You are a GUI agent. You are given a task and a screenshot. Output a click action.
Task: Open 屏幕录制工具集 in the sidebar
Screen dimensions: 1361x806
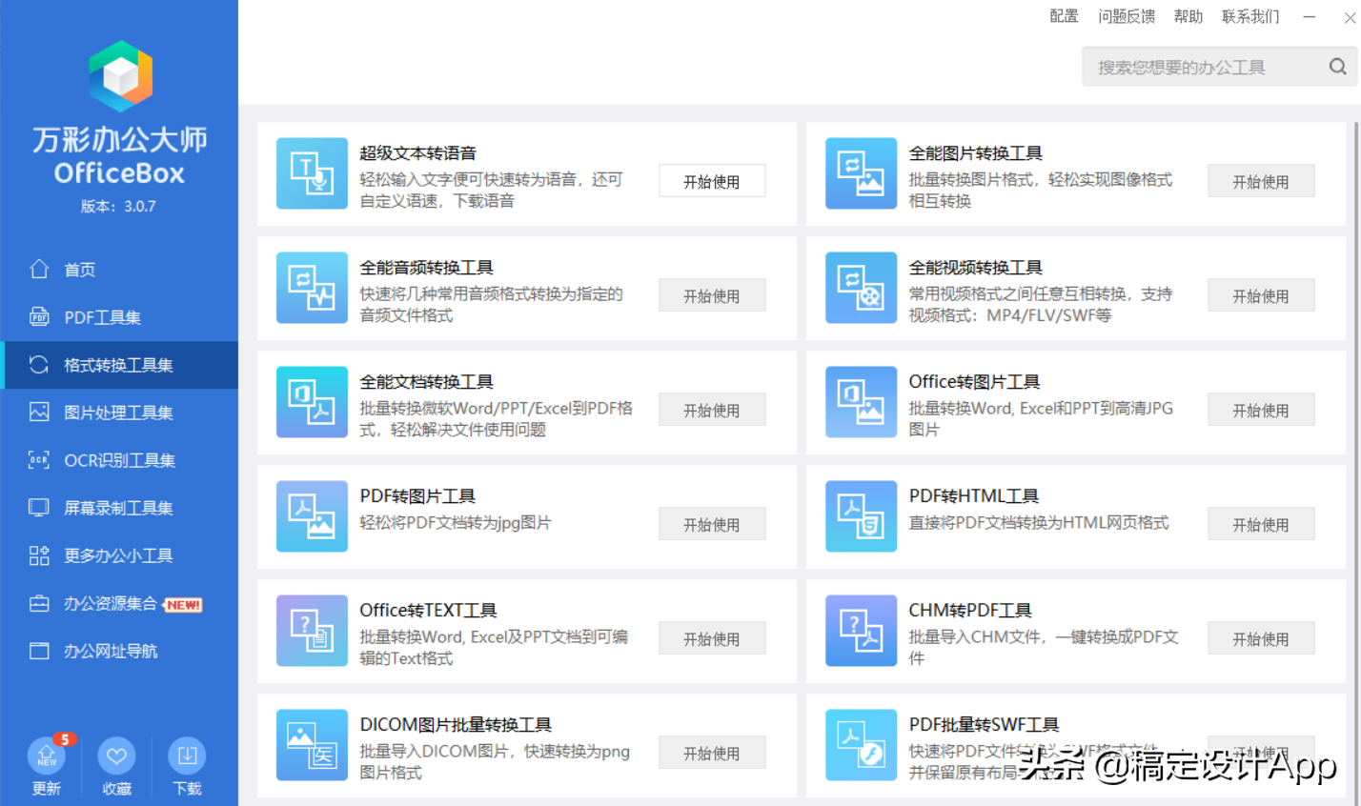point(119,508)
